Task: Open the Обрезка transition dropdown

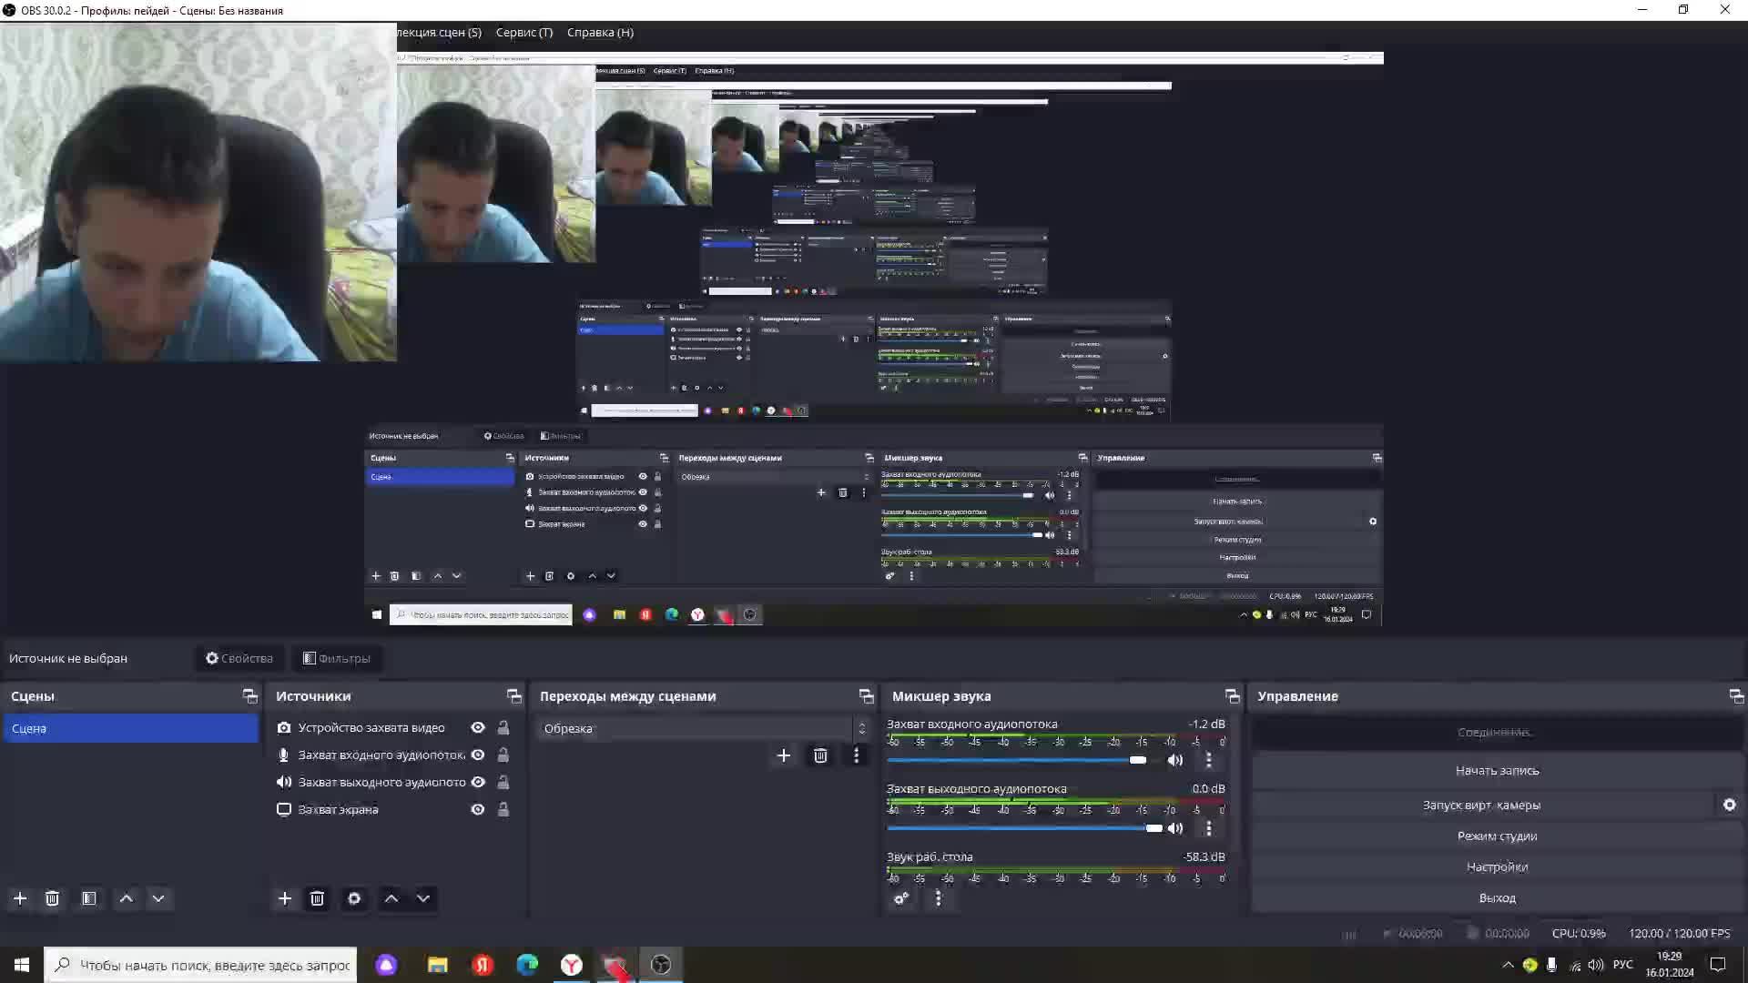Action: click(701, 728)
